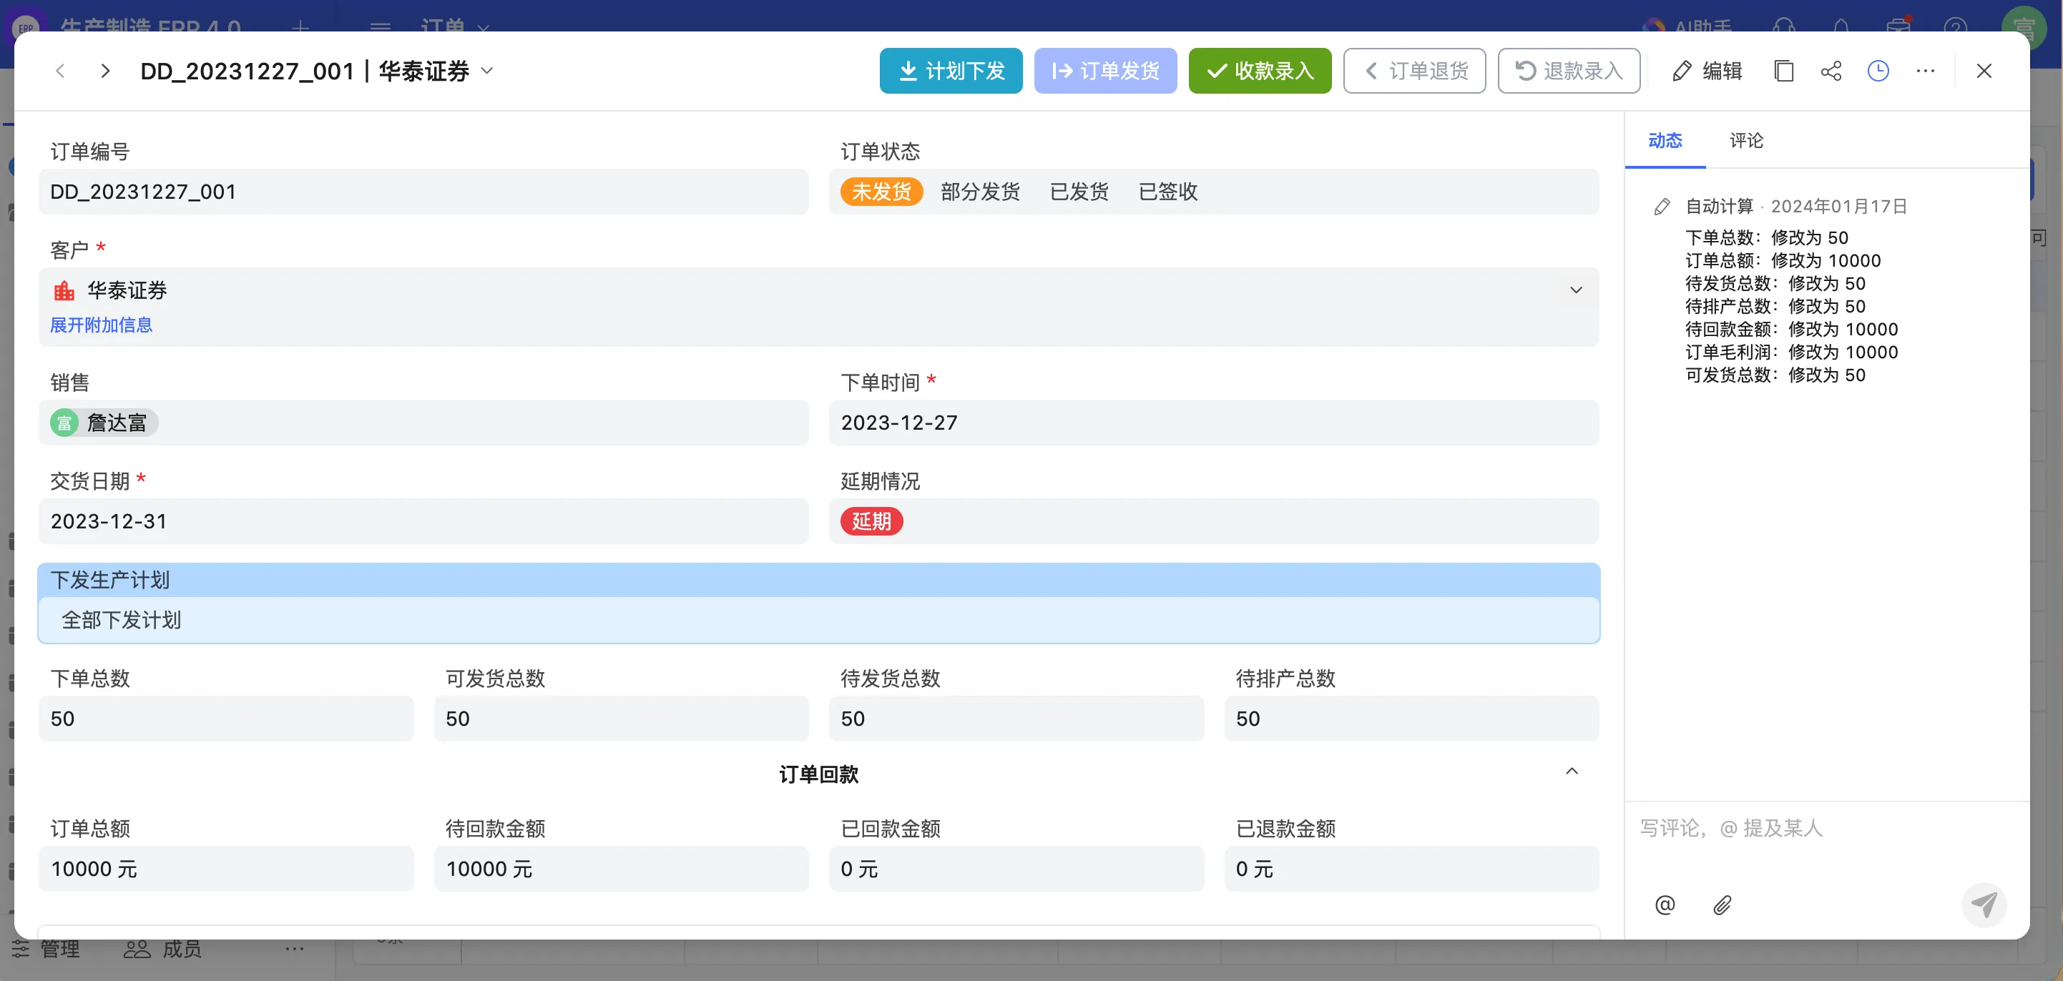Click the 已退款金额 value field
Screen dimensions: 2063x981
[1412, 869]
